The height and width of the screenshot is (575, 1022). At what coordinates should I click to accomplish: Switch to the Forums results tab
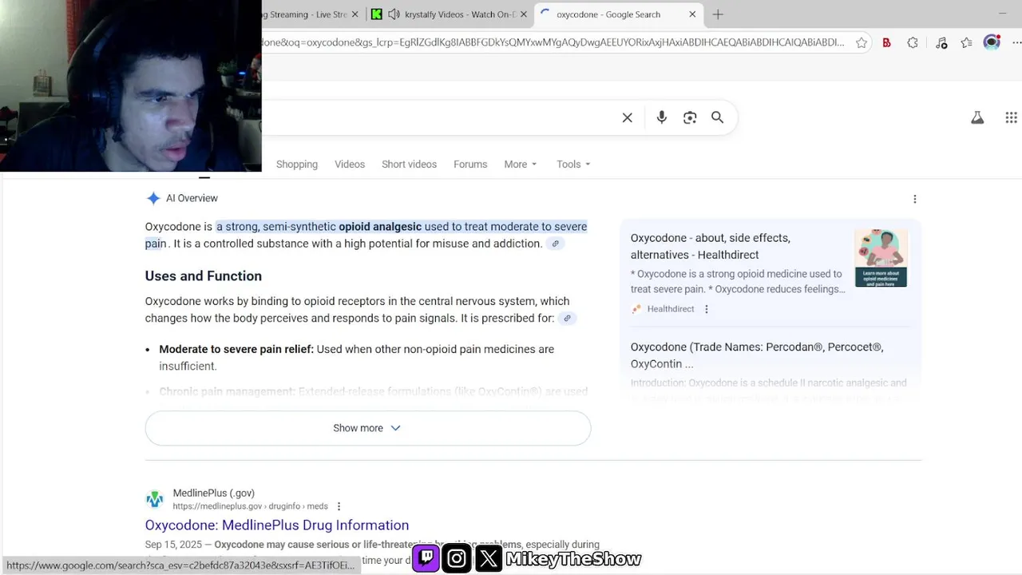[470, 165]
